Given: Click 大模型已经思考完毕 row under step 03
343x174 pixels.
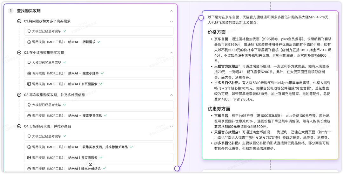Looking at the screenshot, I should [99, 105].
